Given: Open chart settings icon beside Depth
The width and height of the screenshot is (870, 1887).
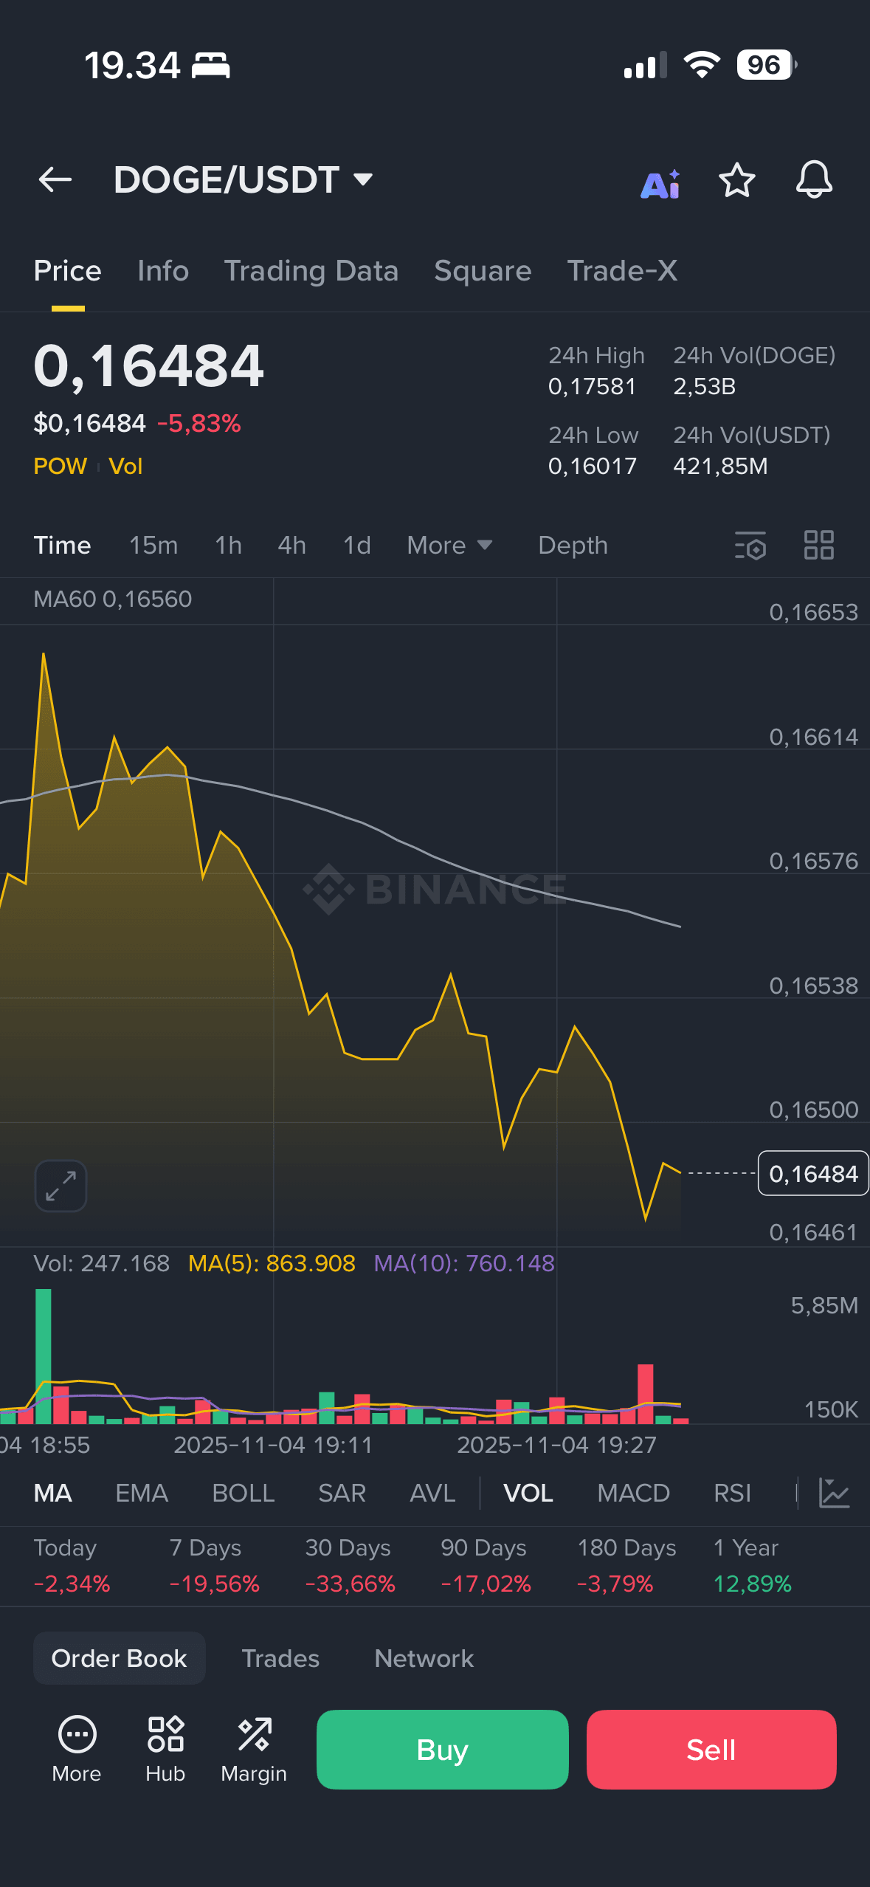Looking at the screenshot, I should (750, 546).
